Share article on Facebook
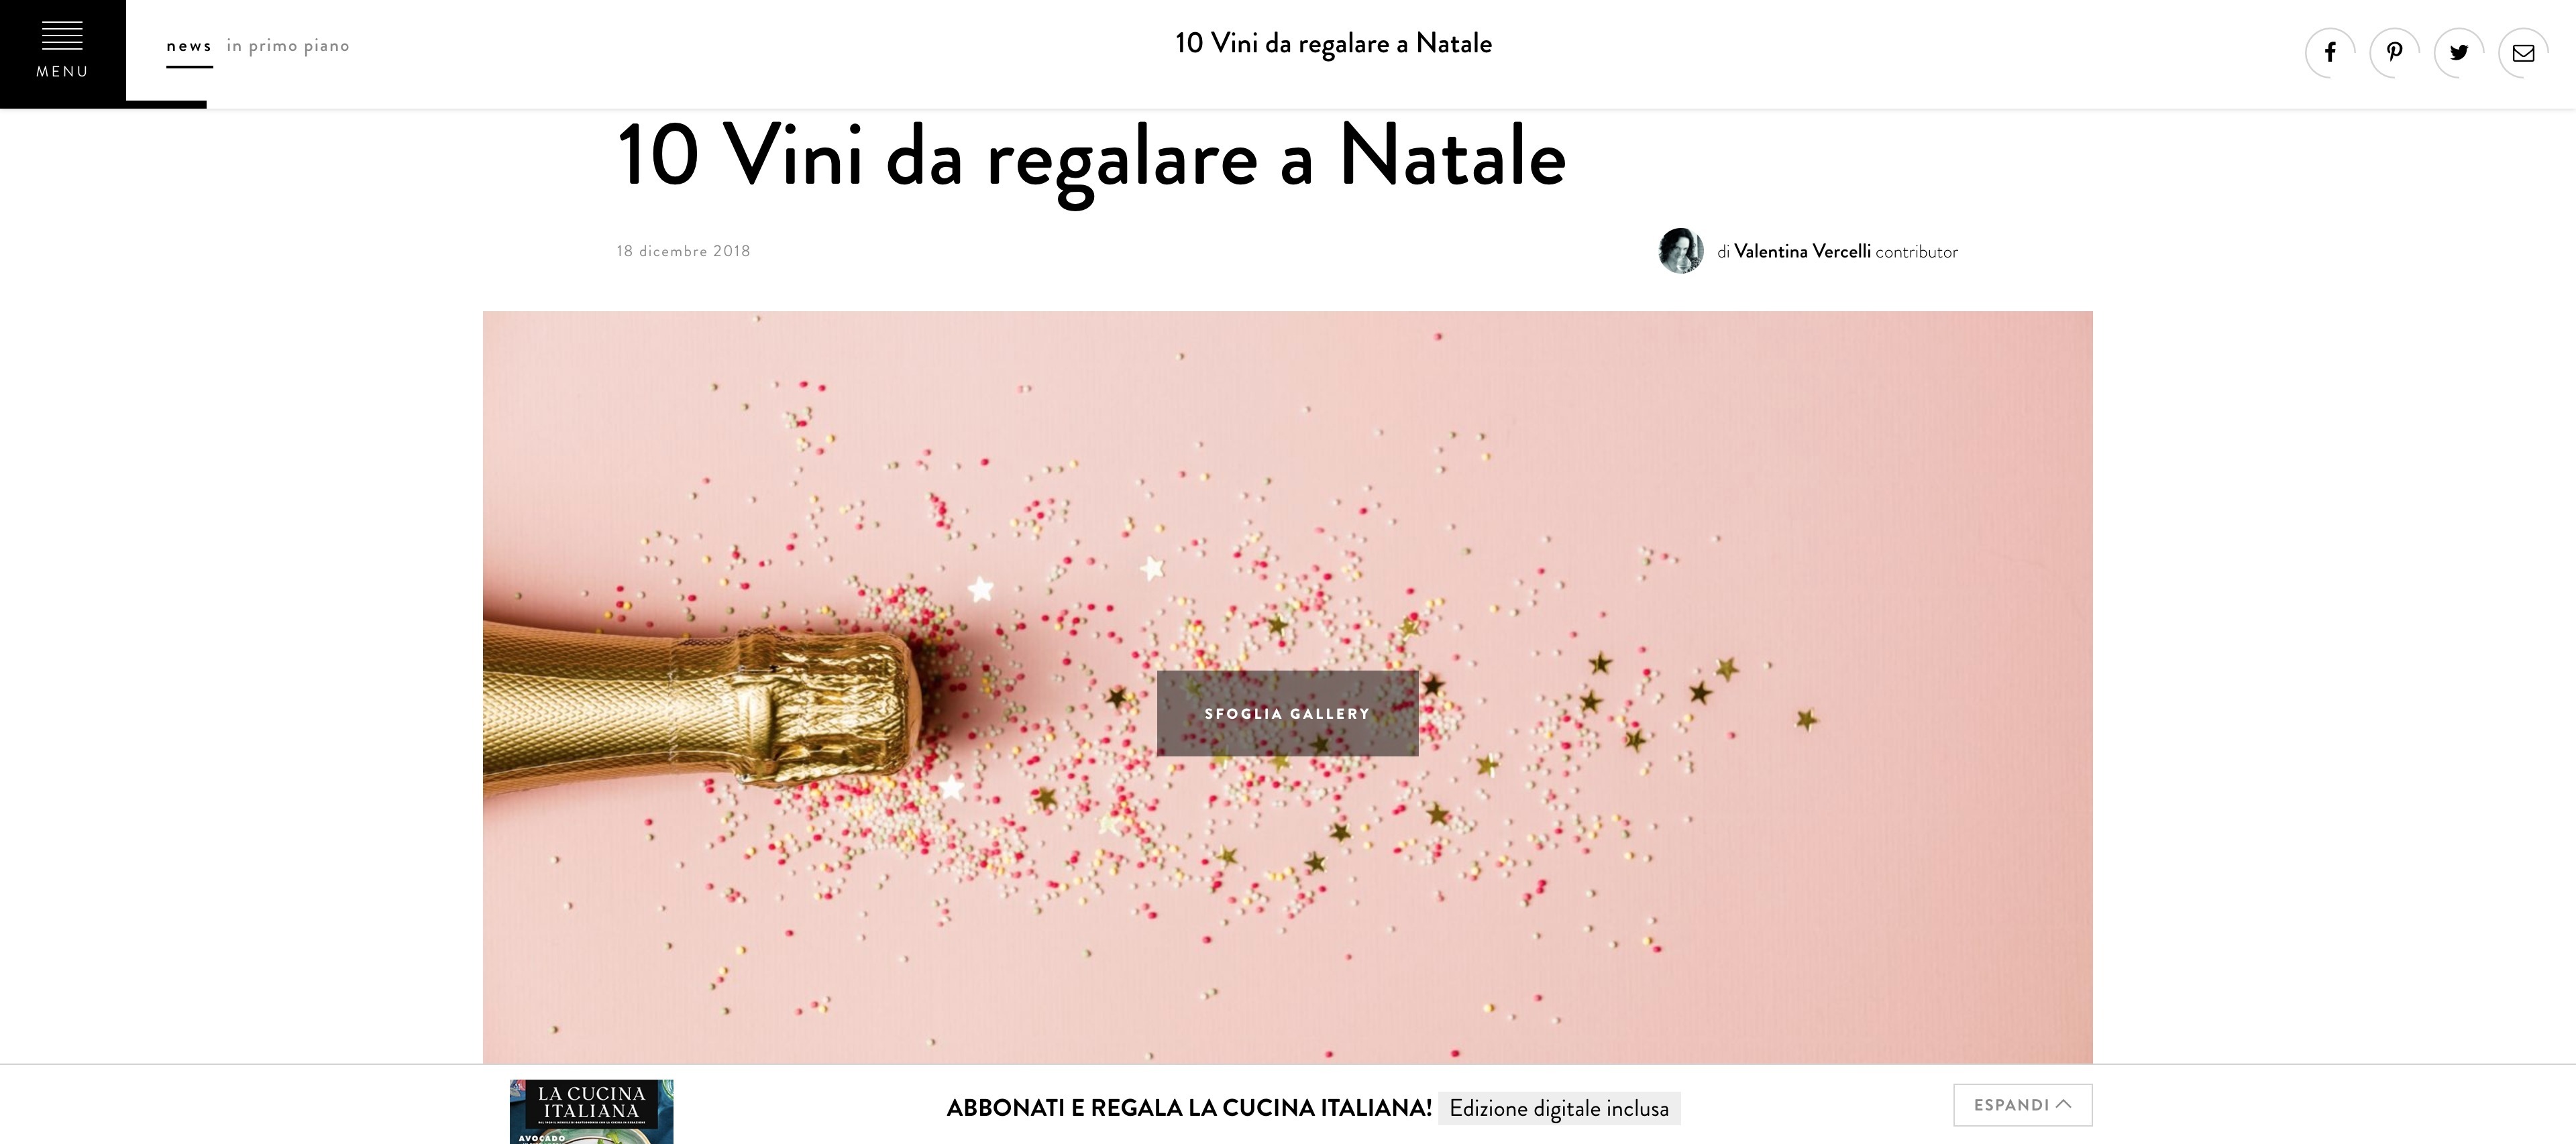The image size is (2576, 1144). coord(2330,53)
